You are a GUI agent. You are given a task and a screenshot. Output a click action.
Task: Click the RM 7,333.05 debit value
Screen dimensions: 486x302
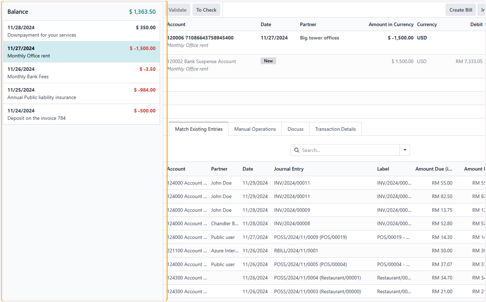[x=469, y=62]
